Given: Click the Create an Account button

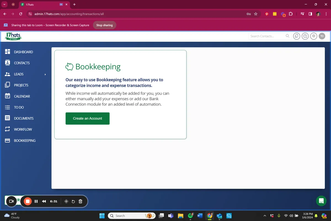Looking at the screenshot, I should (x=87, y=119).
